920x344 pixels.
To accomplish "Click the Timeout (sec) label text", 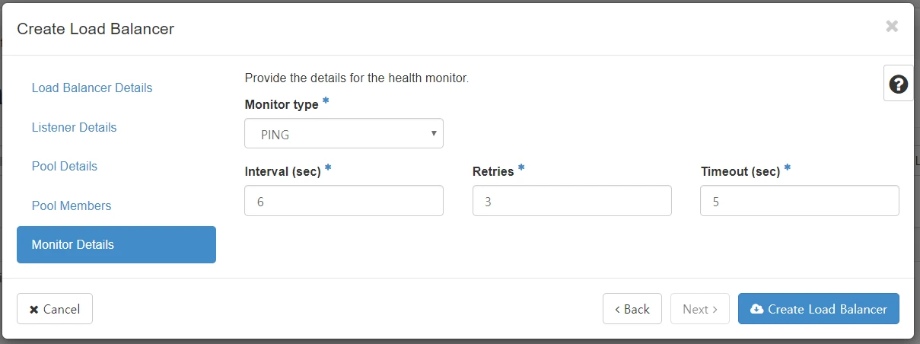I will click(740, 172).
